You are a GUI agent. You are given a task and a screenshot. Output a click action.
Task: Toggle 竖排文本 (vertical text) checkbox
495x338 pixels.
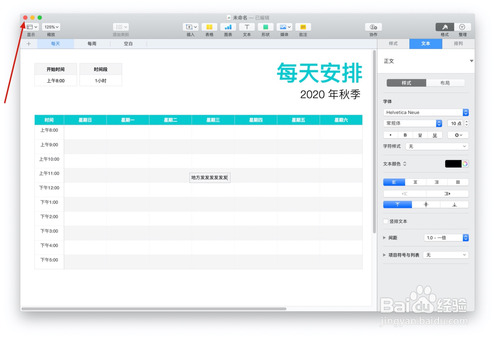pyautogui.click(x=385, y=221)
